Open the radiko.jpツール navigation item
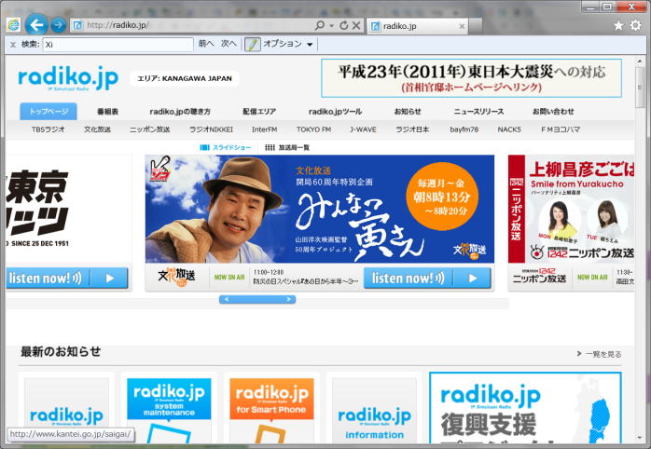This screenshot has width=651, height=449. pyautogui.click(x=335, y=112)
